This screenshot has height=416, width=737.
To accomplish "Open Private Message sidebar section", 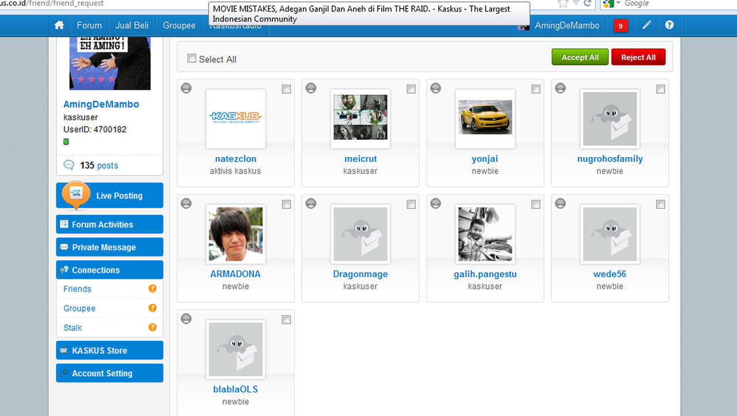I will (x=109, y=247).
